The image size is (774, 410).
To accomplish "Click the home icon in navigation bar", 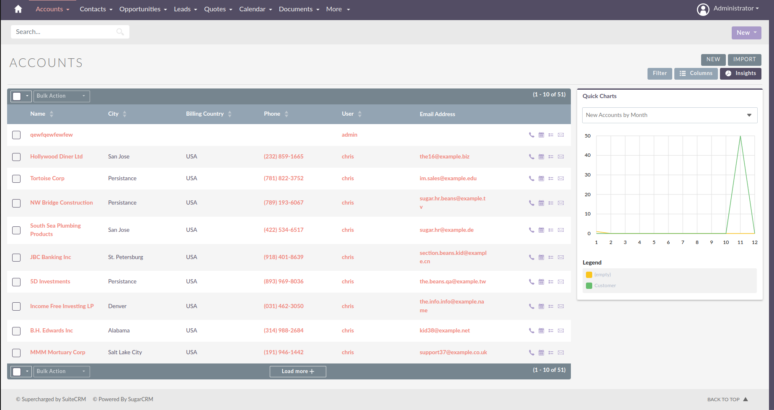I will tap(18, 9).
